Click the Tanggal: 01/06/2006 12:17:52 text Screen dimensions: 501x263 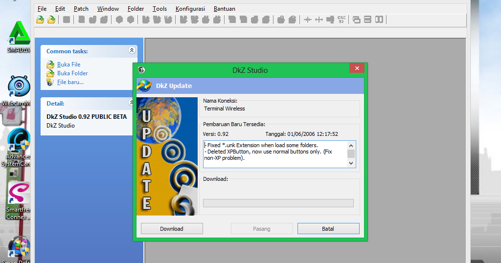[301, 134]
